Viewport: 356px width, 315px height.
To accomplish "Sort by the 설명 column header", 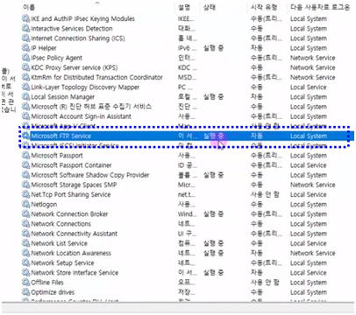I will 184,8.
